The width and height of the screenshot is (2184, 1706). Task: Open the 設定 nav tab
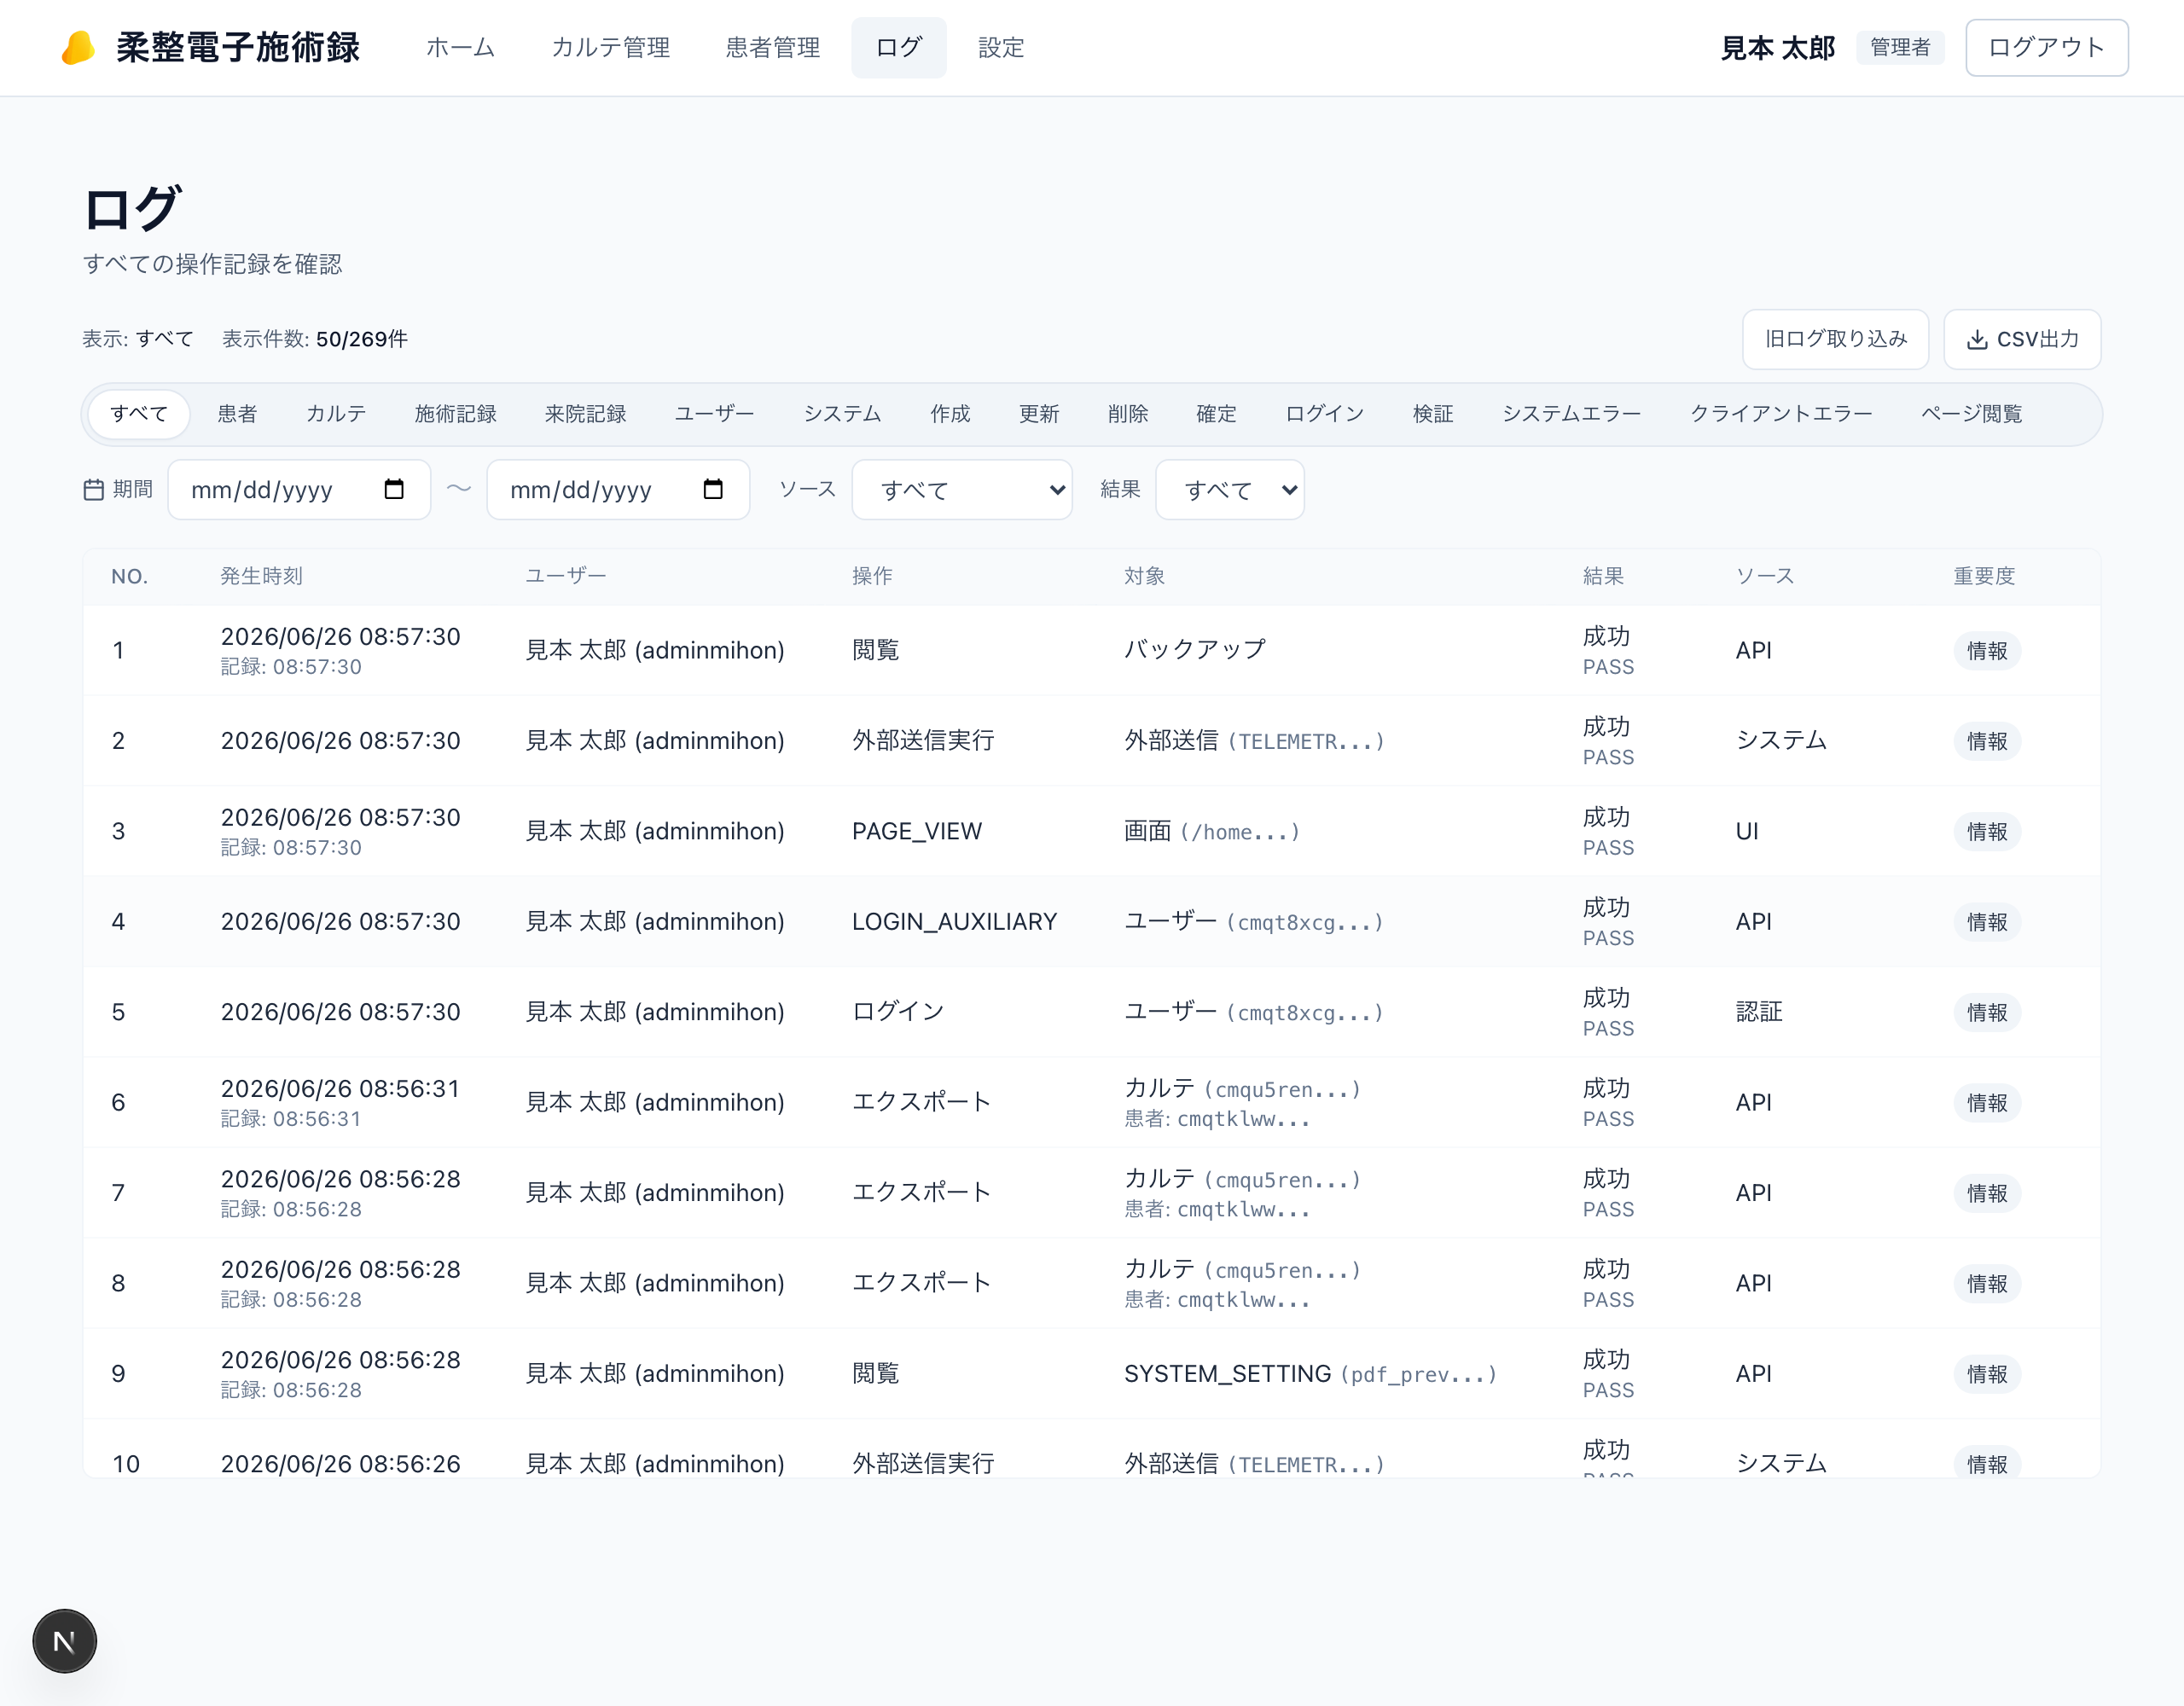tap(1001, 47)
